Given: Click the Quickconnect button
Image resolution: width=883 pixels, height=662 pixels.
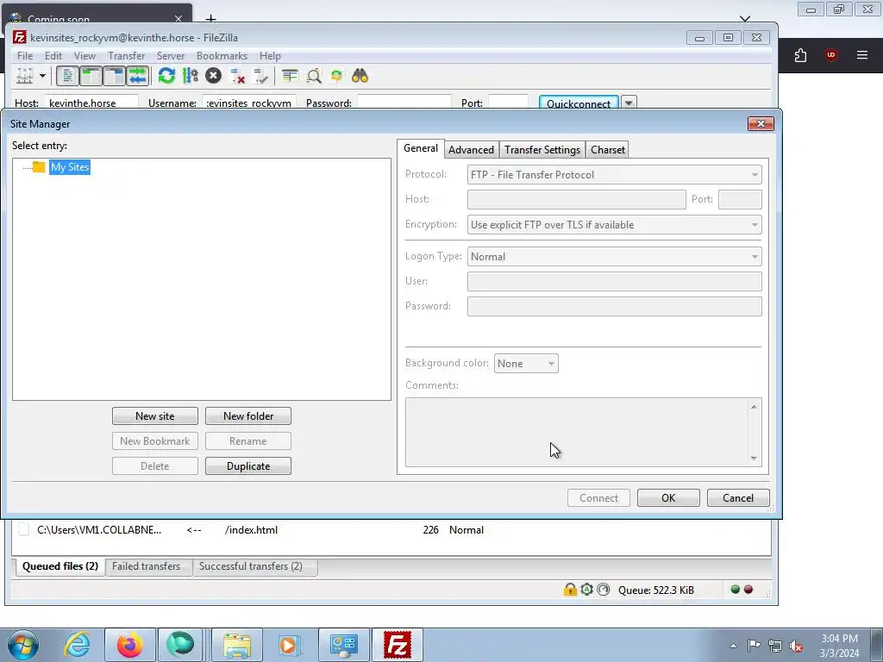Looking at the screenshot, I should pyautogui.click(x=579, y=103).
